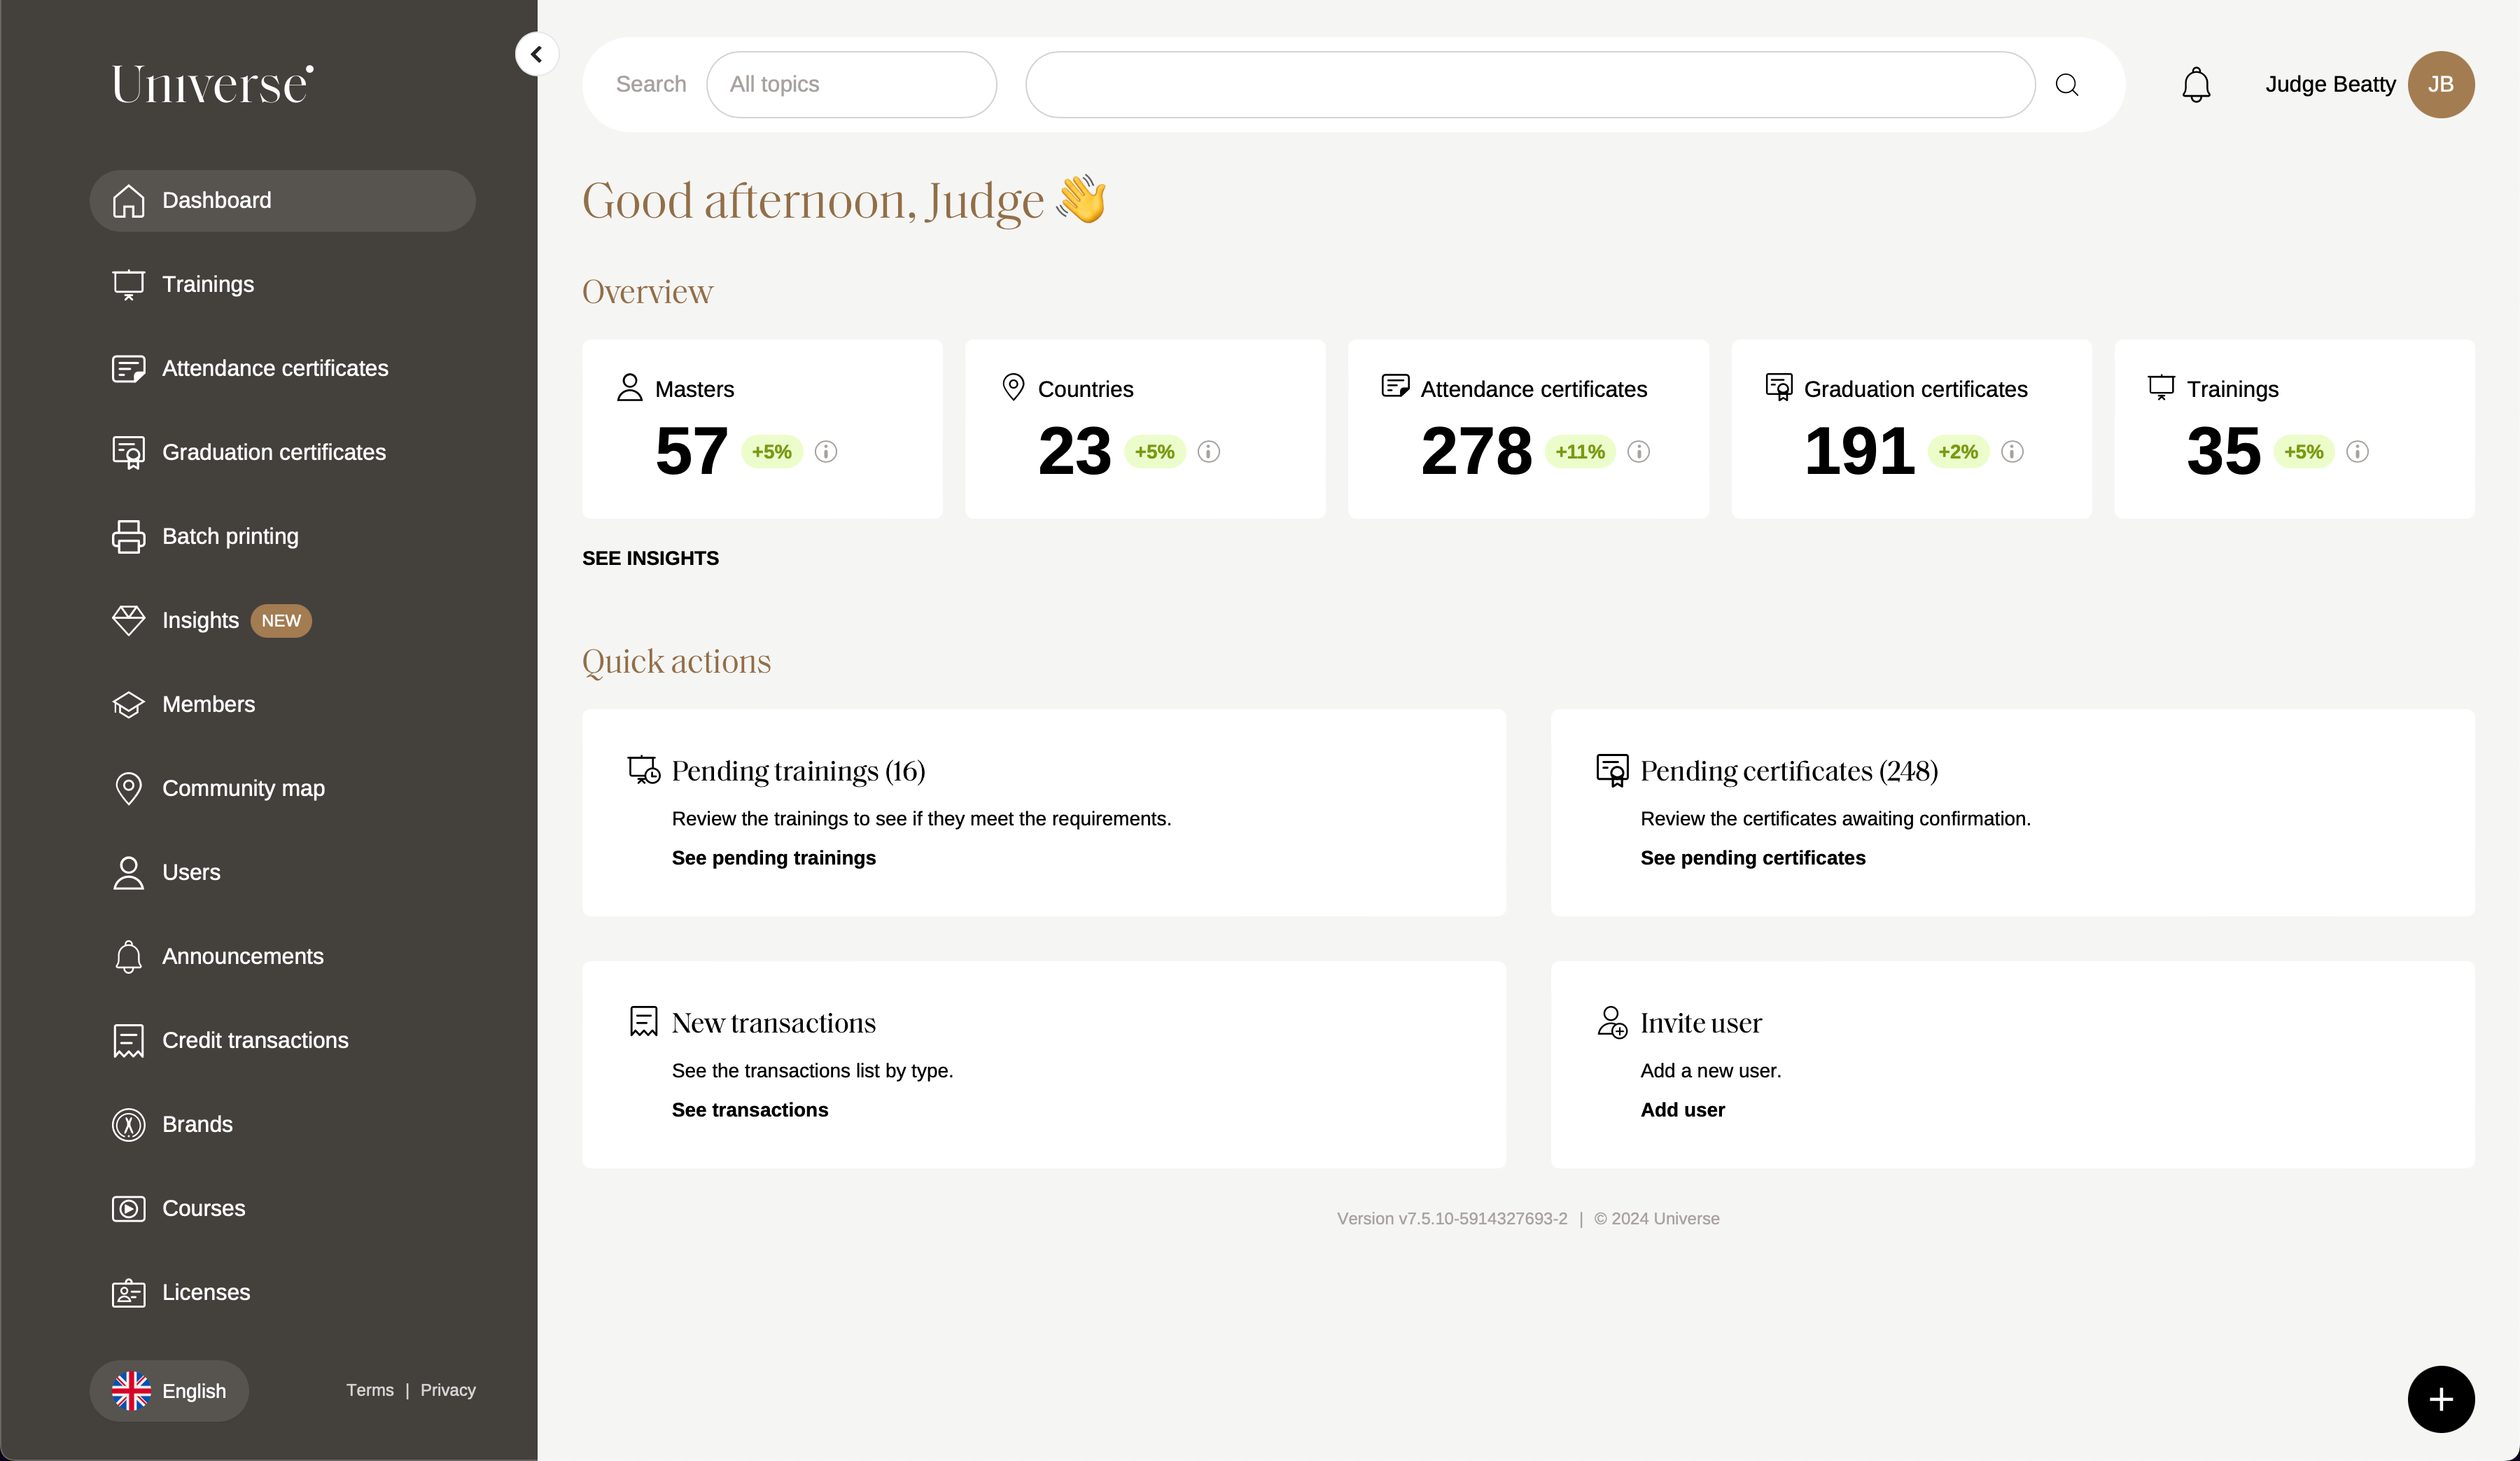Click the Masters info icon
This screenshot has height=1461, width=2520.
826,452
